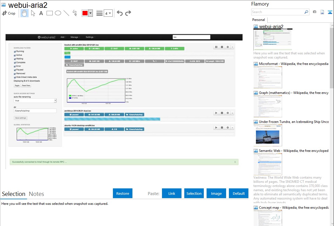Dismiss the Aria2 connection success message

[x=235, y=162]
